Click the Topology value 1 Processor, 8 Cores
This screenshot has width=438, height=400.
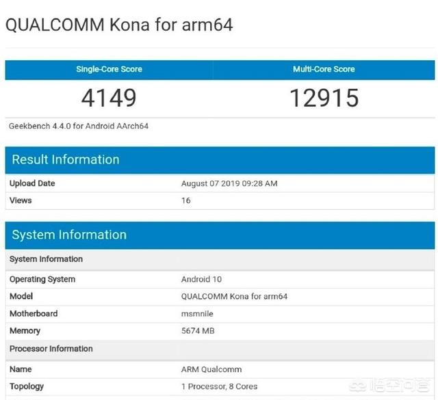219,386
